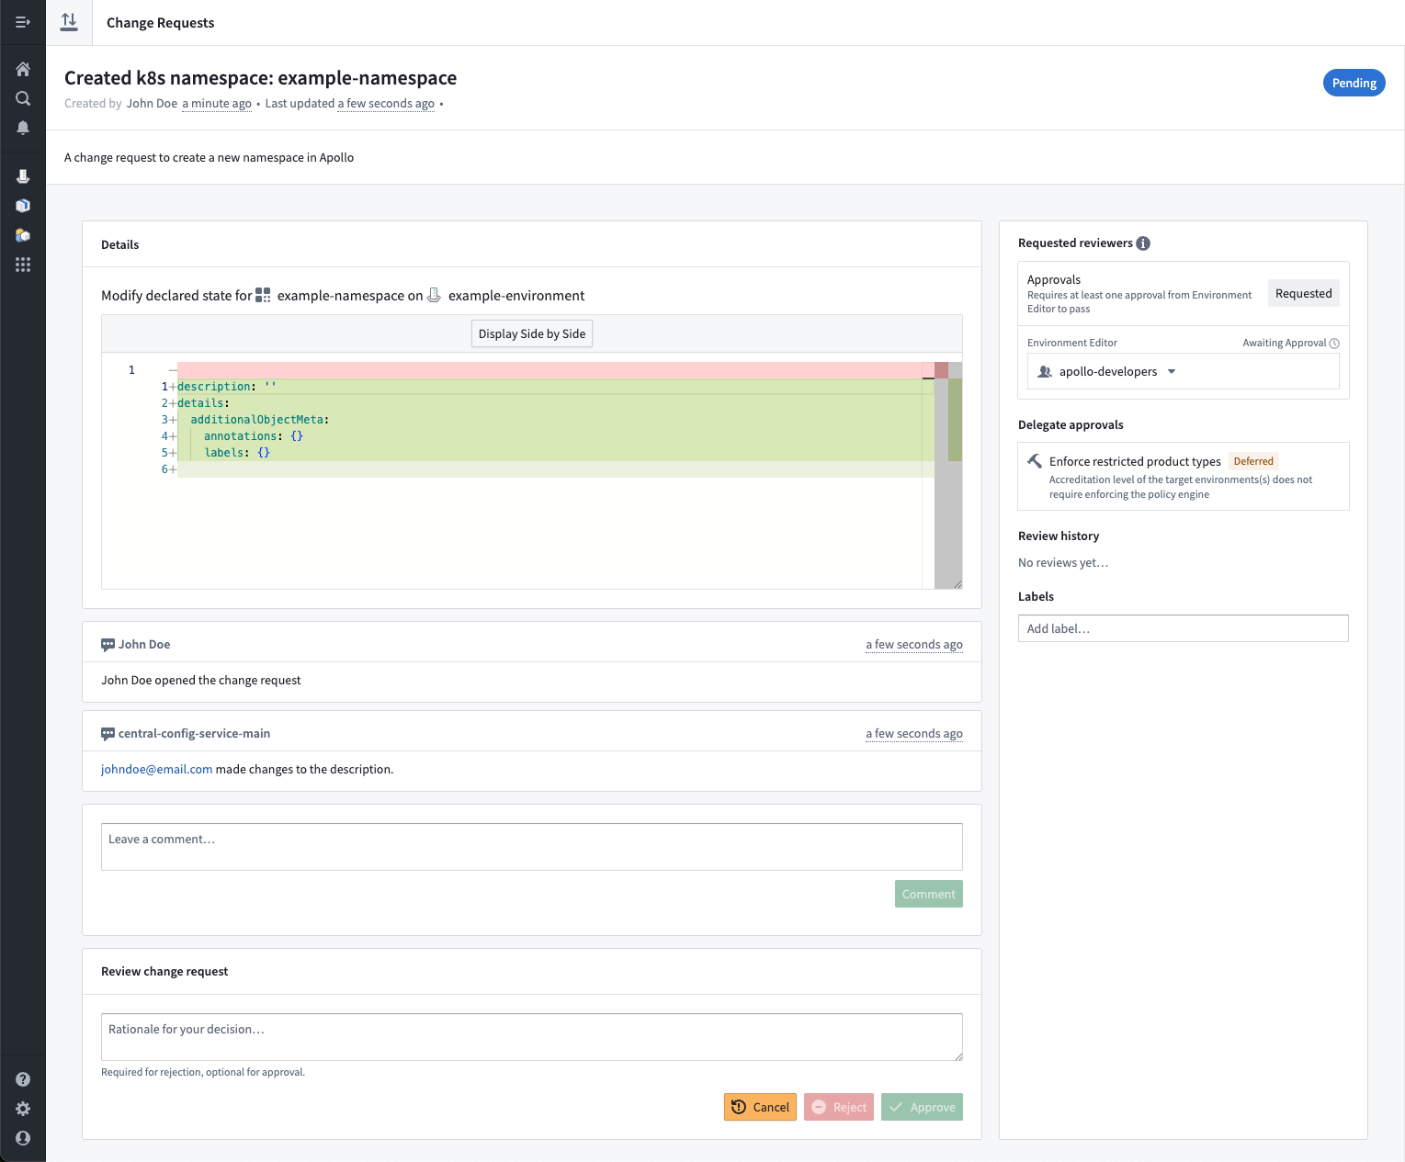Image resolution: width=1405 pixels, height=1162 pixels.
Task: Approve the change request
Action: coord(922,1107)
